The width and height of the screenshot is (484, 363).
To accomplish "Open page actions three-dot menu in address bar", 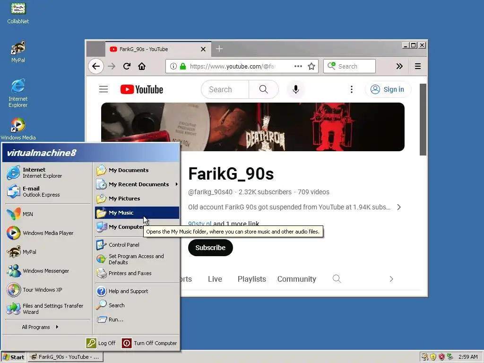I will point(298,66).
